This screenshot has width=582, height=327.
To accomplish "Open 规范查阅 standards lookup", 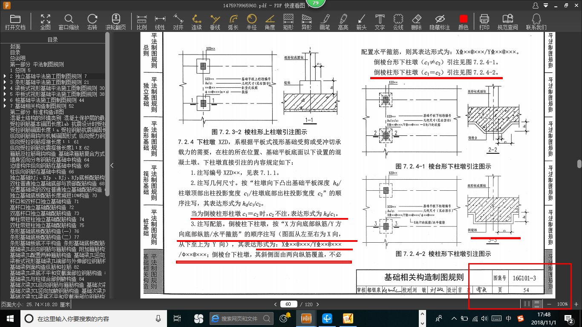I will click(x=507, y=22).
